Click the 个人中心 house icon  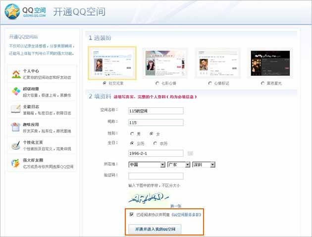15,74
